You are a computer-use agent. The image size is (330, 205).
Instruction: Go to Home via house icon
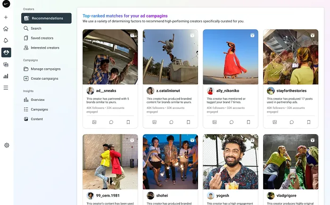tap(6, 29)
